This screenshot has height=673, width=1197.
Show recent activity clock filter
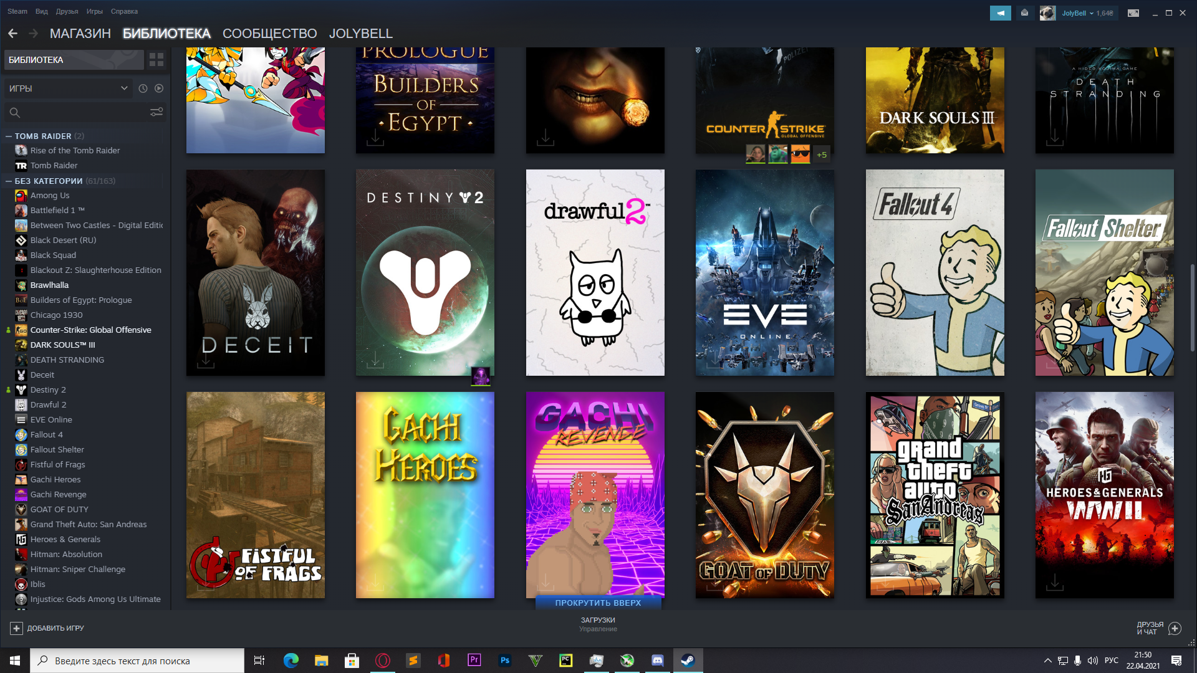(x=143, y=88)
